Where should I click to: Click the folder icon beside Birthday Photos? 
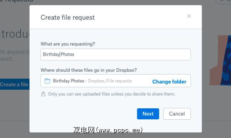(x=48, y=81)
